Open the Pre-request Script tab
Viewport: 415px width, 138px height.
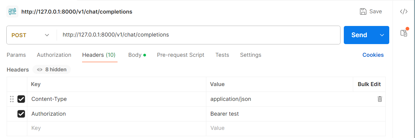pos(181,55)
